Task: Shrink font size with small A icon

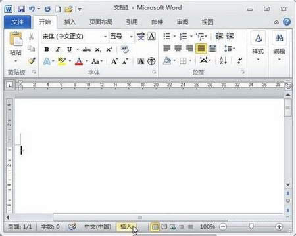Action: tap(125, 62)
